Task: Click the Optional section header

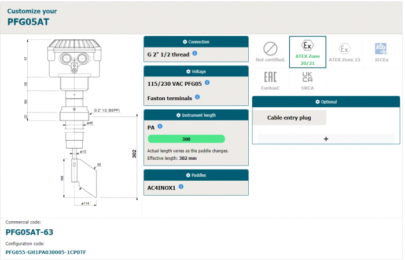Action: click(x=326, y=102)
